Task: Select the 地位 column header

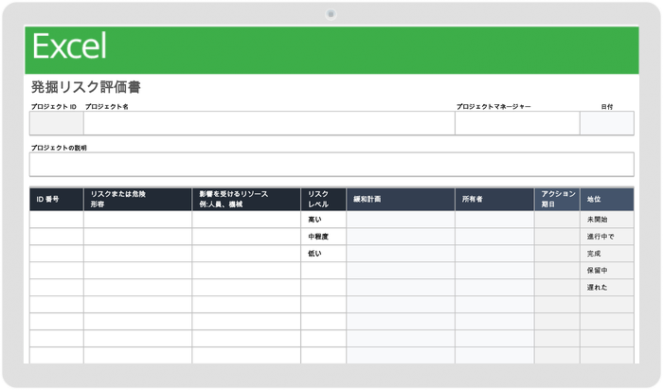Action: coord(607,200)
